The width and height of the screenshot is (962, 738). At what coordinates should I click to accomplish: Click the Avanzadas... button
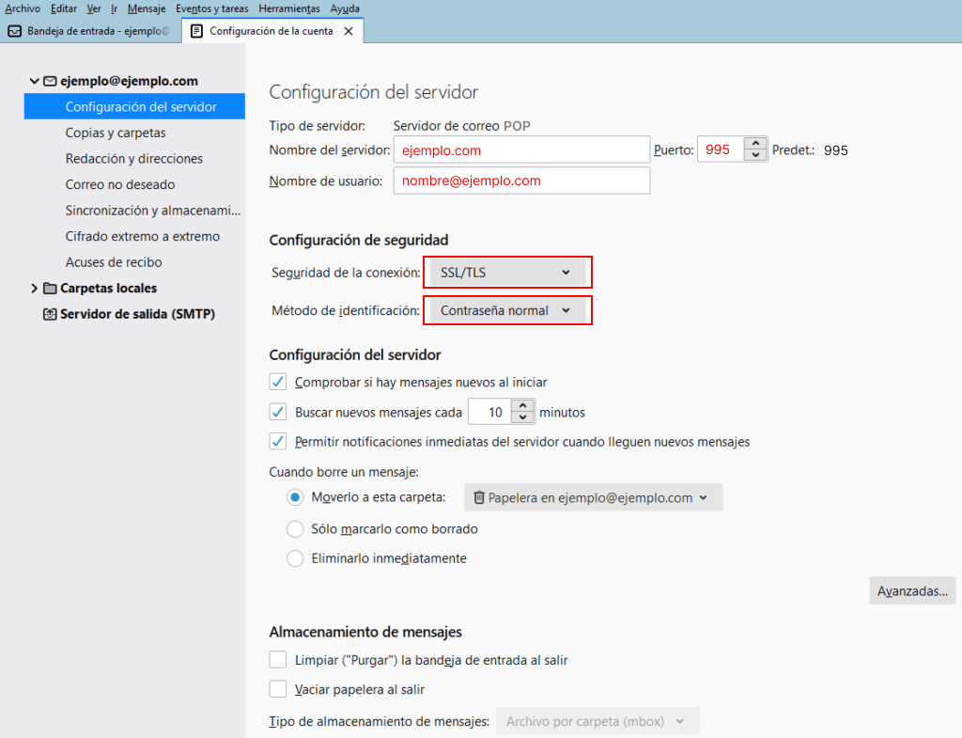point(911,591)
